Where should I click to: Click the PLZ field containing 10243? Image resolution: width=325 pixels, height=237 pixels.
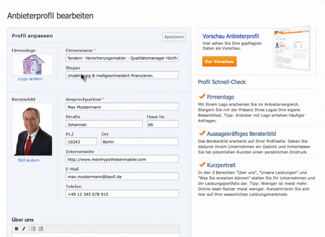point(81,142)
